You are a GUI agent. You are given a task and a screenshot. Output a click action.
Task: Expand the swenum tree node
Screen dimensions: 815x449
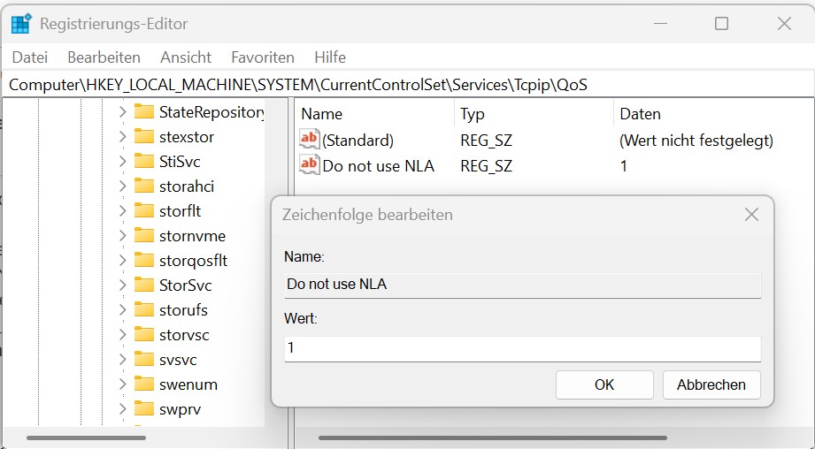pos(123,384)
